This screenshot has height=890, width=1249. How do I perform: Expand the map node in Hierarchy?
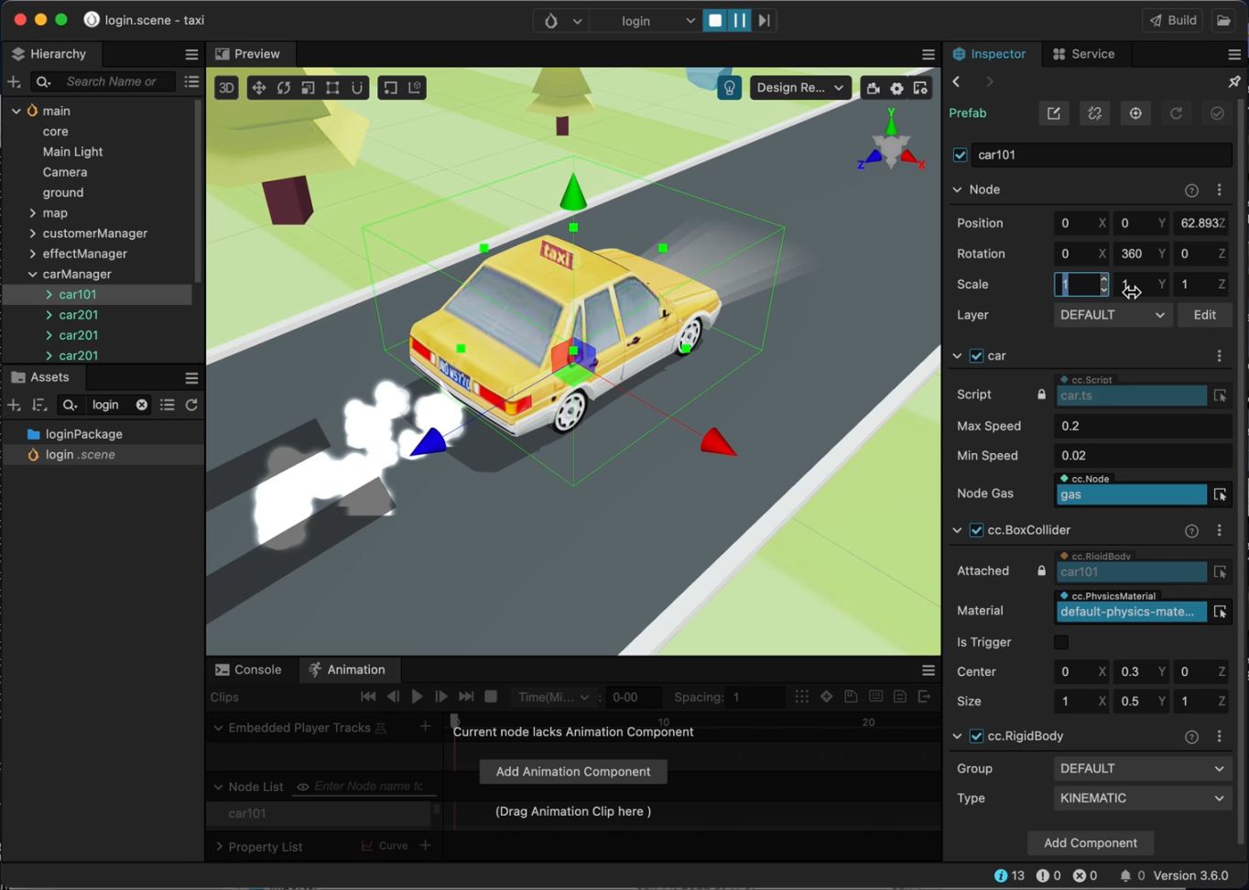point(33,213)
